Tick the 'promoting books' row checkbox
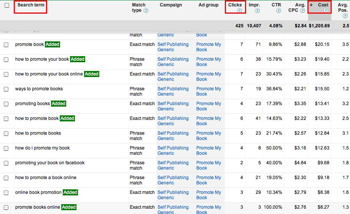The height and width of the screenshot is (214, 350). (x=6, y=104)
